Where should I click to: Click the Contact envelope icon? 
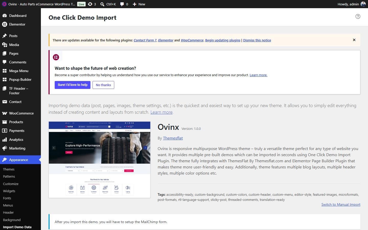click(x=5, y=102)
